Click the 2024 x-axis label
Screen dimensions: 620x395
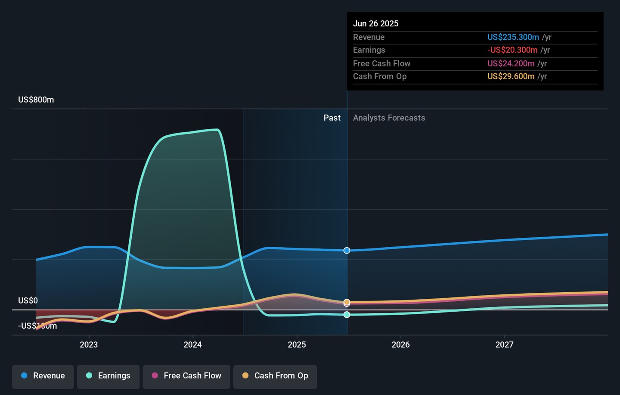tap(192, 345)
